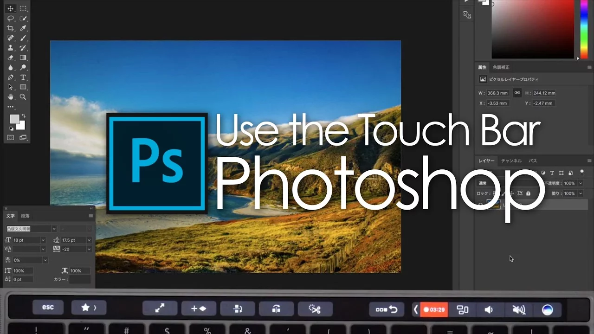The height and width of the screenshot is (334, 594).
Task: Open the character panel hamburger menu
Action: pyautogui.click(x=91, y=216)
